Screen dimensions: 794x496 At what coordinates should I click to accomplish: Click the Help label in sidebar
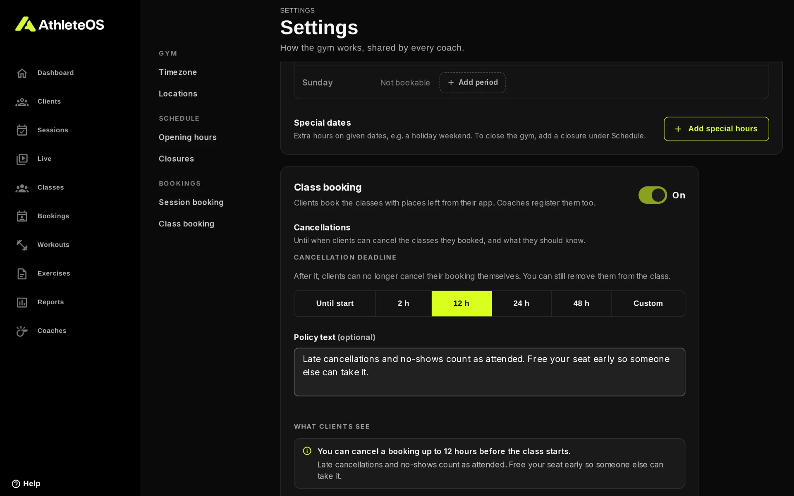(31, 484)
